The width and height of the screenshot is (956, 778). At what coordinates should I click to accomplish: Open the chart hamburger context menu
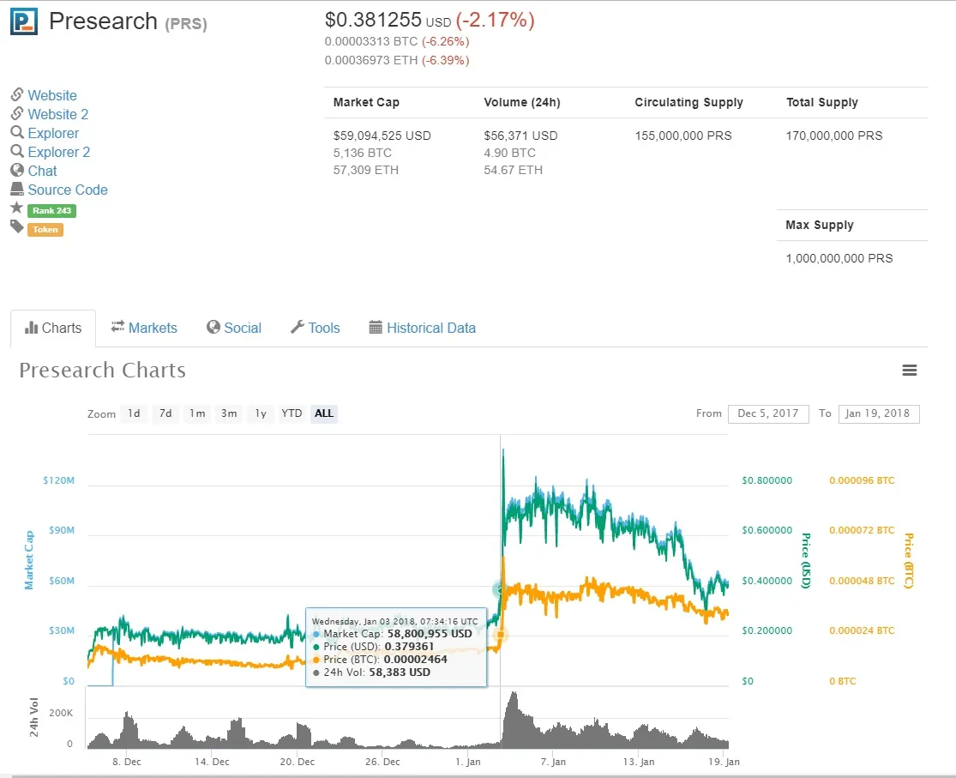coord(910,371)
